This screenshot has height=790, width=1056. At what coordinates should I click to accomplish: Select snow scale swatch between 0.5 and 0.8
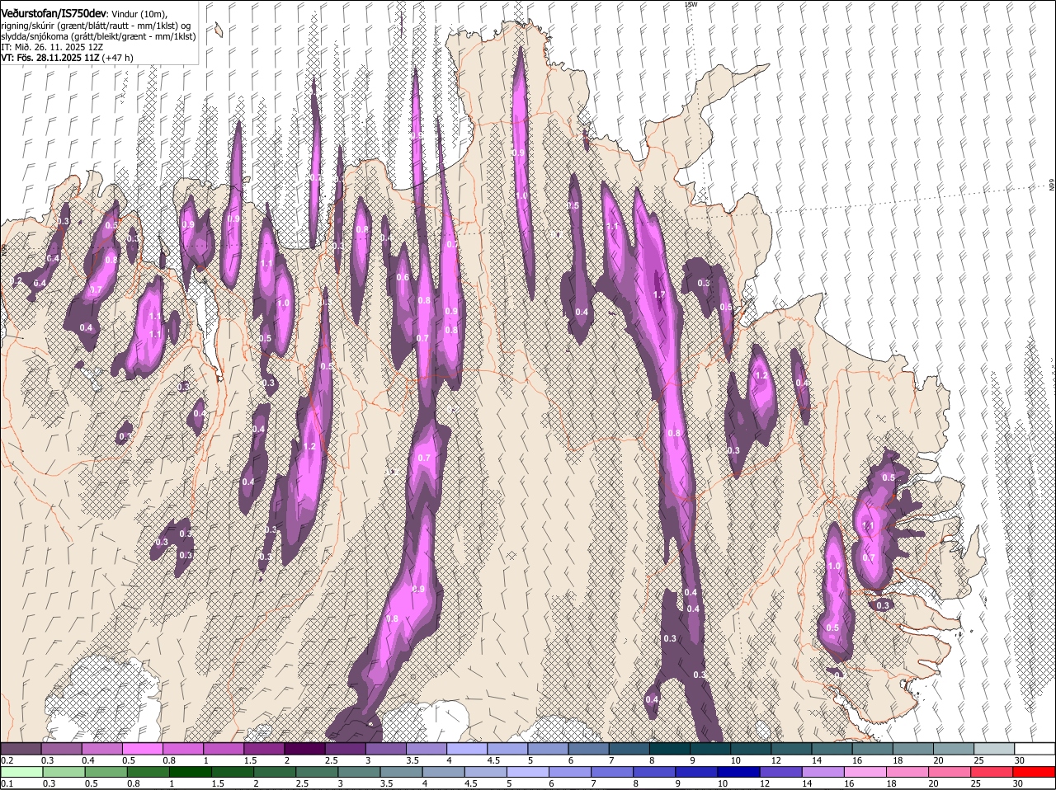[142, 749]
